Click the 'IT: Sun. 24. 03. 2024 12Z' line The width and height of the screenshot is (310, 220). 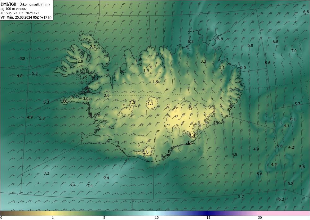[20, 13]
